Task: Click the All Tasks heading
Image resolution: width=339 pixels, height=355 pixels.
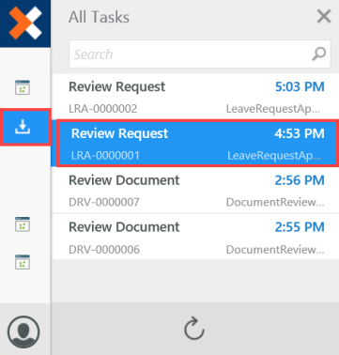Action: tap(99, 17)
